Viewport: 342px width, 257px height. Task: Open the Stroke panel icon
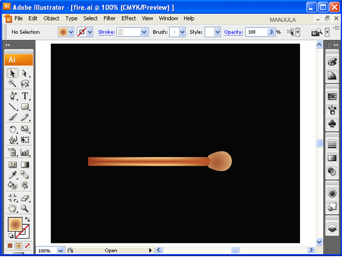(x=332, y=144)
